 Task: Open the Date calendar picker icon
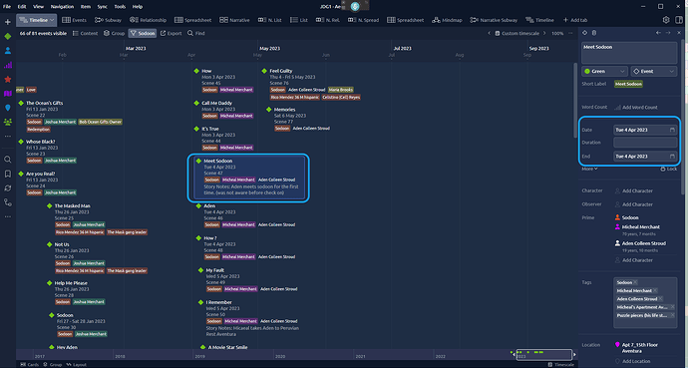tap(672, 130)
